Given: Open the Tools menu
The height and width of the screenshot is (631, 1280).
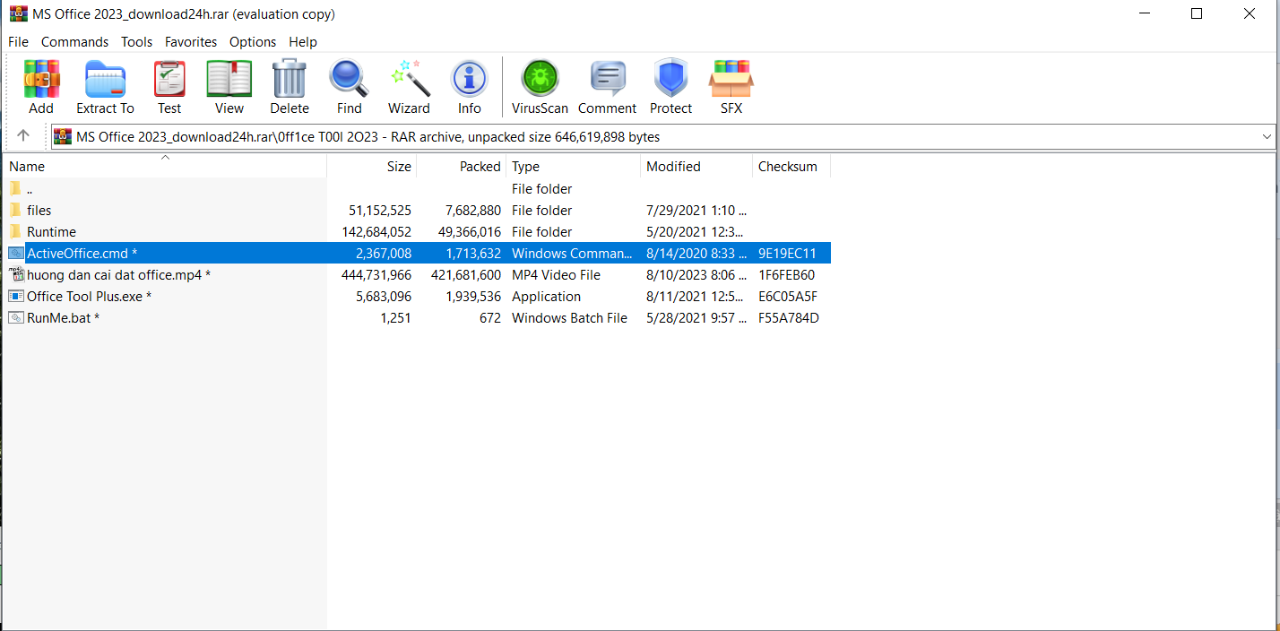Looking at the screenshot, I should [x=137, y=42].
